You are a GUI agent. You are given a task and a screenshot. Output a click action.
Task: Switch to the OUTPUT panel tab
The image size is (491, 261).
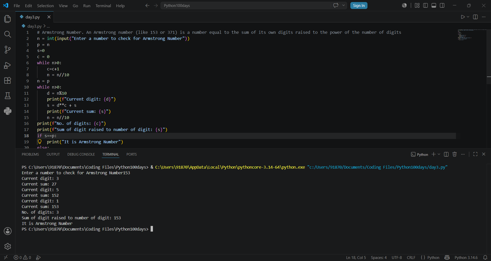click(53, 154)
